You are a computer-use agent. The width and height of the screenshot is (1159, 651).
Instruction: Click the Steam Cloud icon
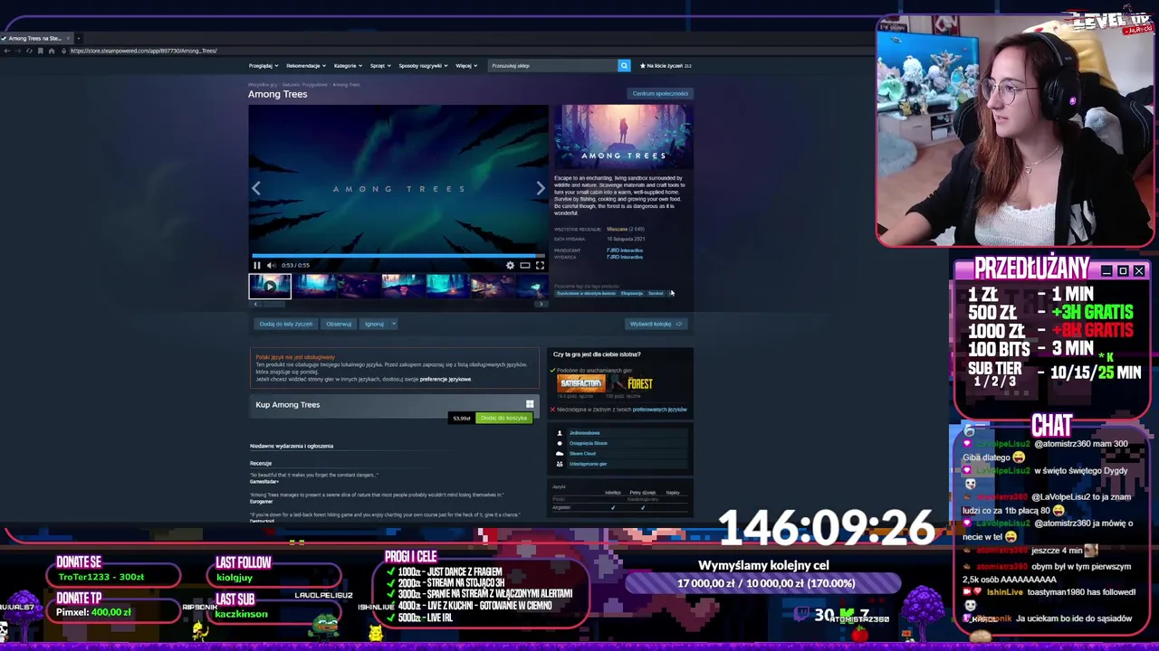point(560,454)
